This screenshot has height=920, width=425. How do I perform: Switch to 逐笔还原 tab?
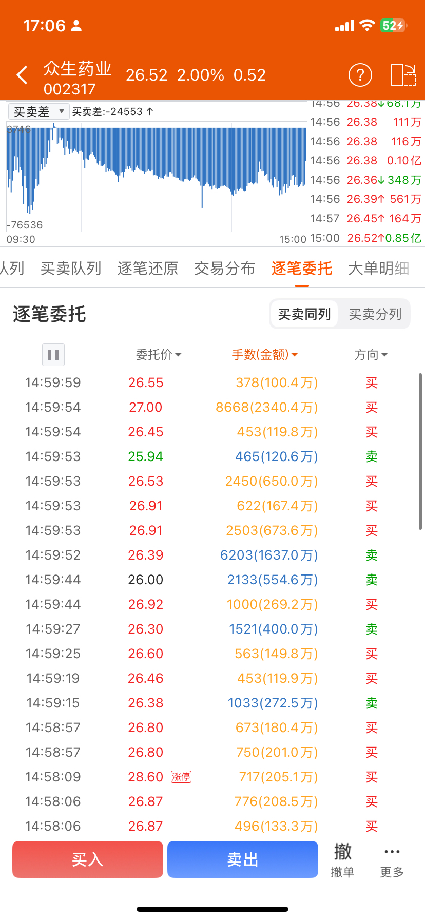click(148, 269)
